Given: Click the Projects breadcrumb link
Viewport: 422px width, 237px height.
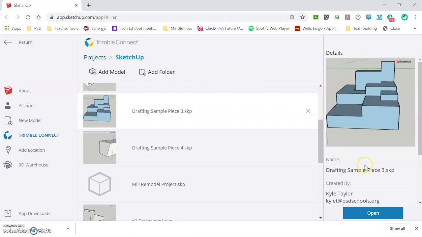Looking at the screenshot, I should point(95,57).
